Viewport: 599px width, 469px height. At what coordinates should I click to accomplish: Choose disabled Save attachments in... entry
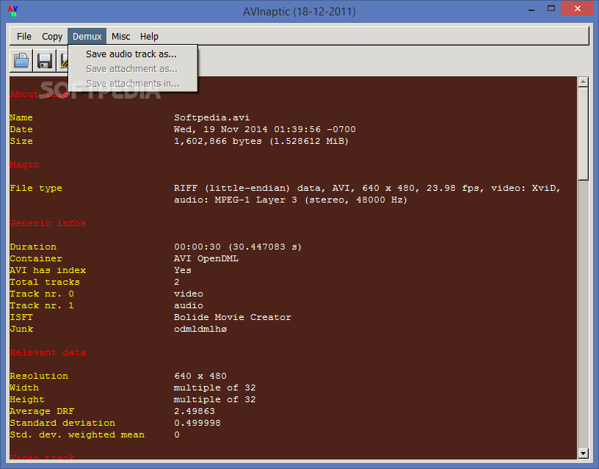(133, 83)
